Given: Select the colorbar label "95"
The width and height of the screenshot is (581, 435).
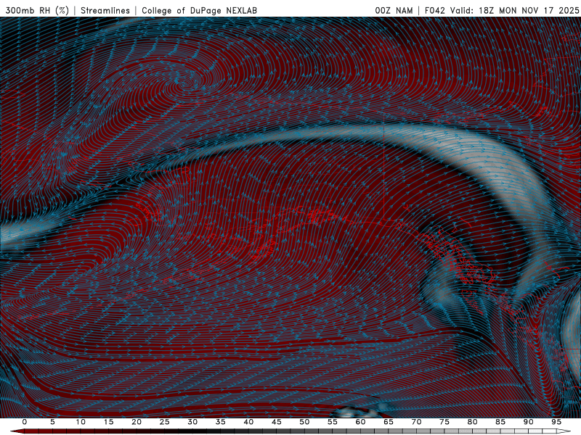Looking at the screenshot, I should [556, 422].
